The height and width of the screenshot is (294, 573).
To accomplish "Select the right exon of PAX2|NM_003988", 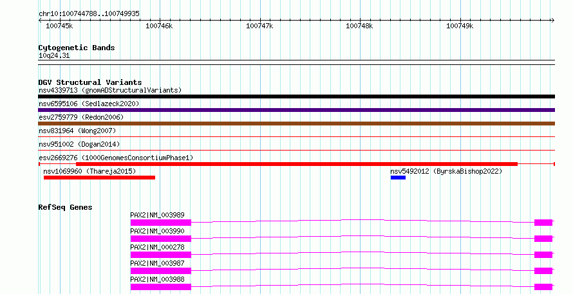I will pos(543,287).
